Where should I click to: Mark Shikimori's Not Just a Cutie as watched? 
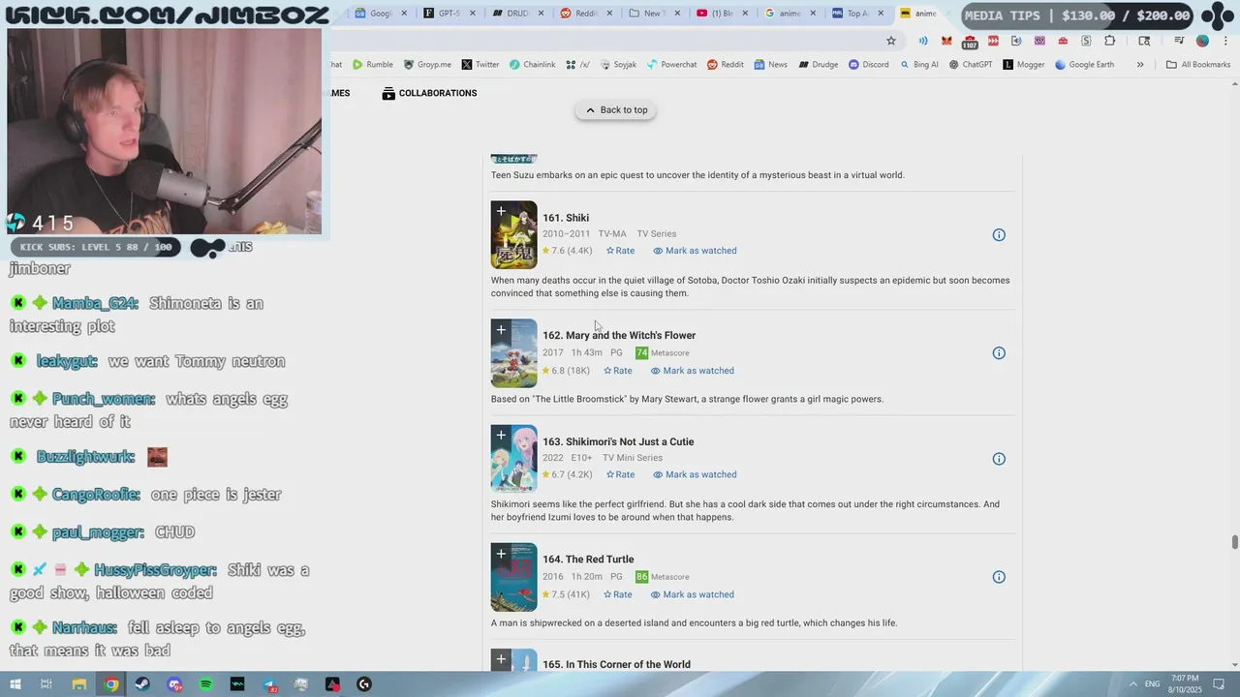point(695,474)
